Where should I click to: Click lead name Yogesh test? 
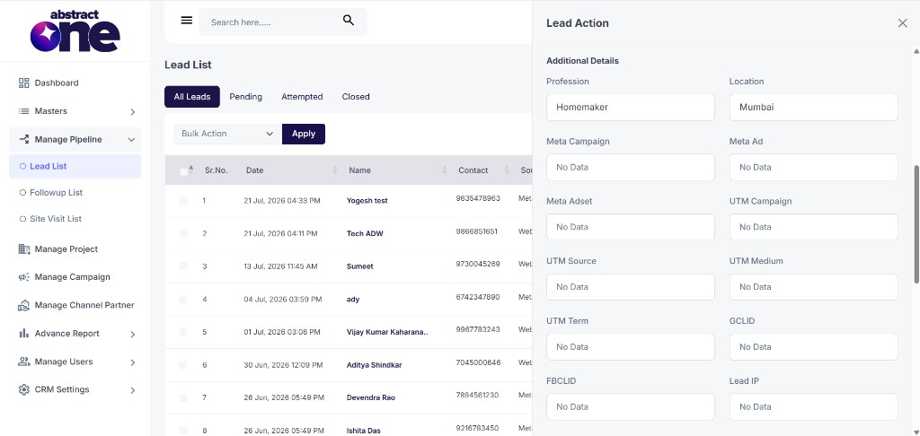(367, 200)
